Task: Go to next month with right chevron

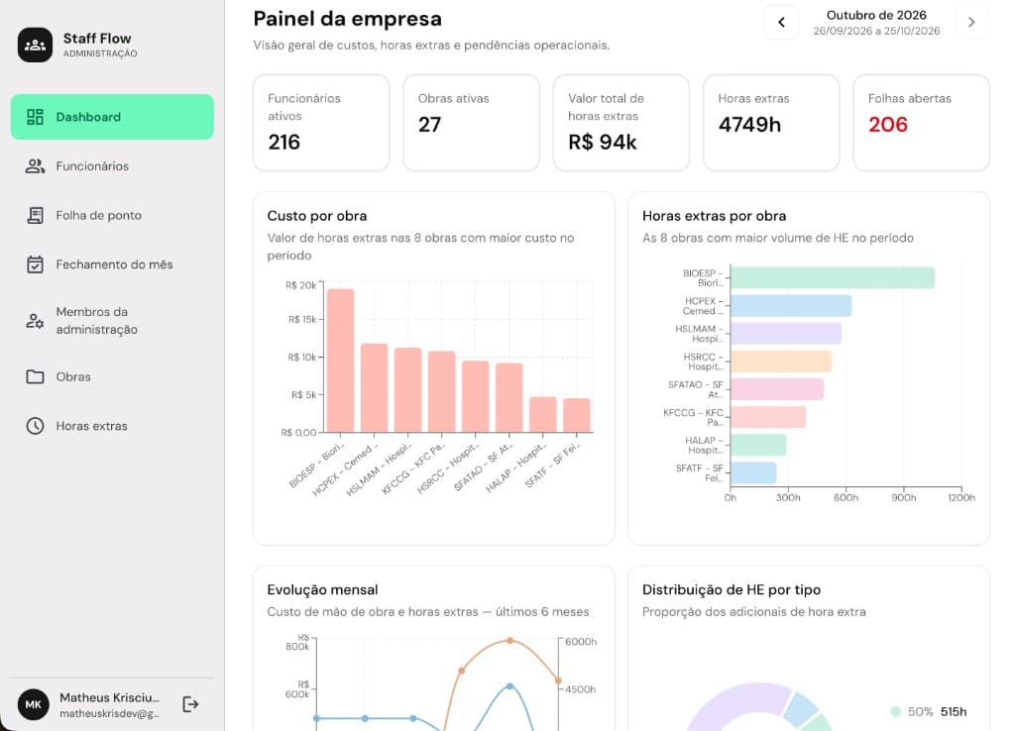Action: 971,22
